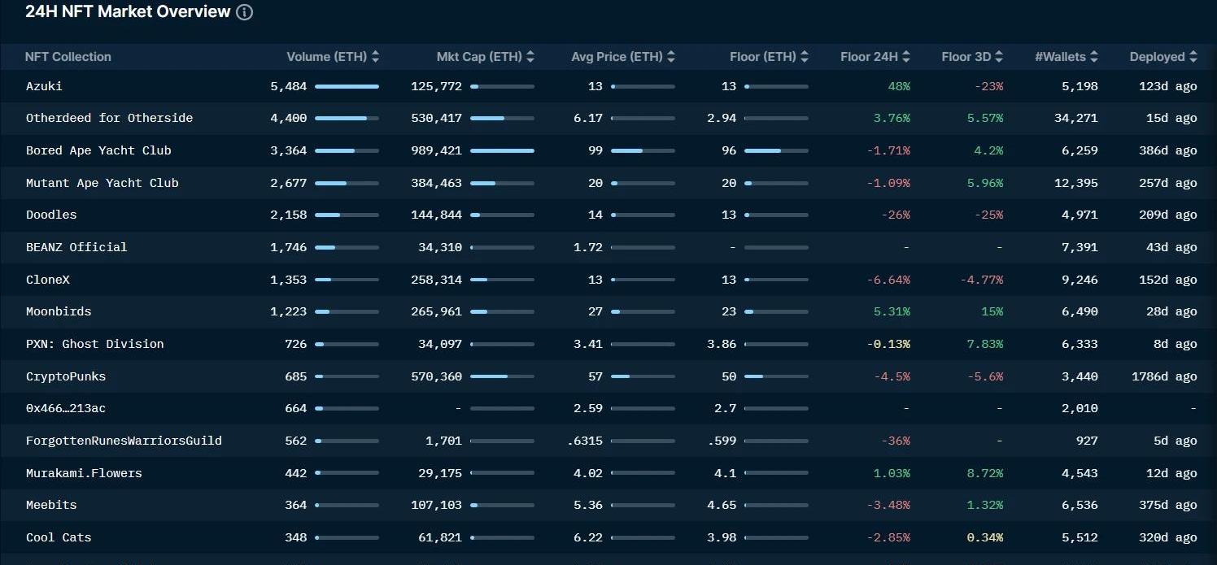Click Cool Cats market cap 61,821
This screenshot has height=565, width=1217.
(x=440, y=537)
